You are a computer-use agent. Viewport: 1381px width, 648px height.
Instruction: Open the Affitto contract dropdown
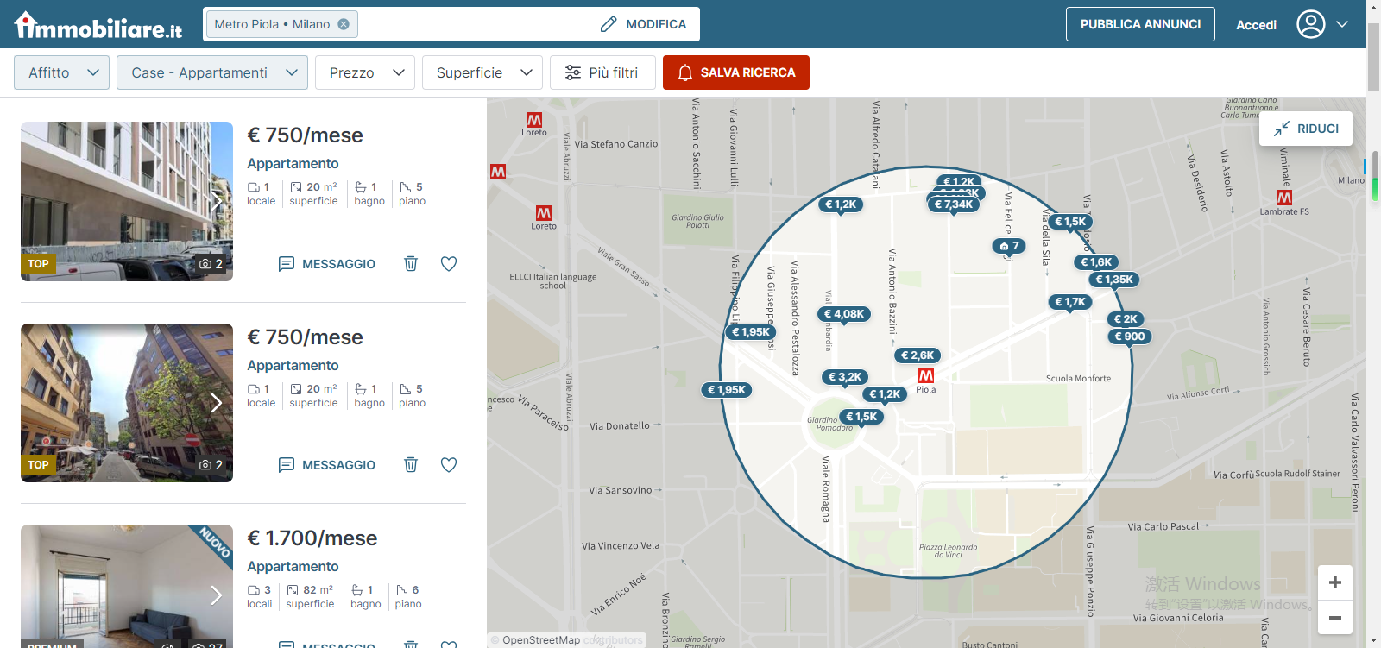coord(61,72)
